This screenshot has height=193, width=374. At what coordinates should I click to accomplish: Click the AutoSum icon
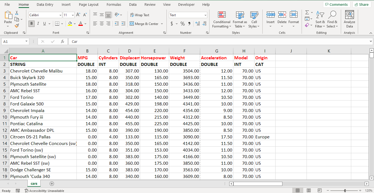pyautogui.click(x=306, y=12)
